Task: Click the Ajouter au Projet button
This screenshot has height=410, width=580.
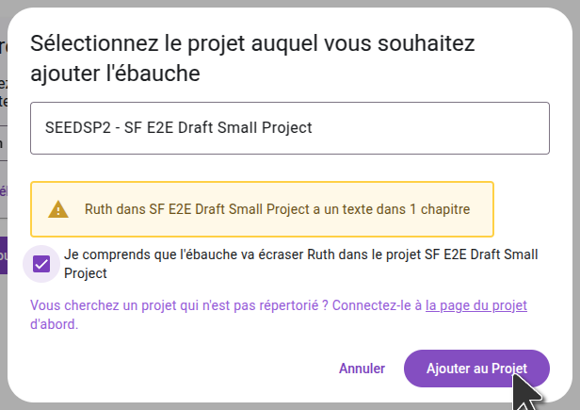Action: pos(475,368)
